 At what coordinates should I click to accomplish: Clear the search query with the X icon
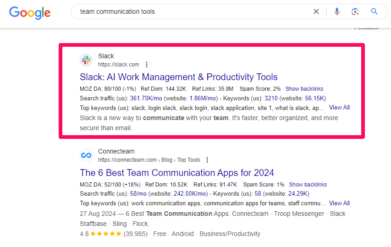316,11
